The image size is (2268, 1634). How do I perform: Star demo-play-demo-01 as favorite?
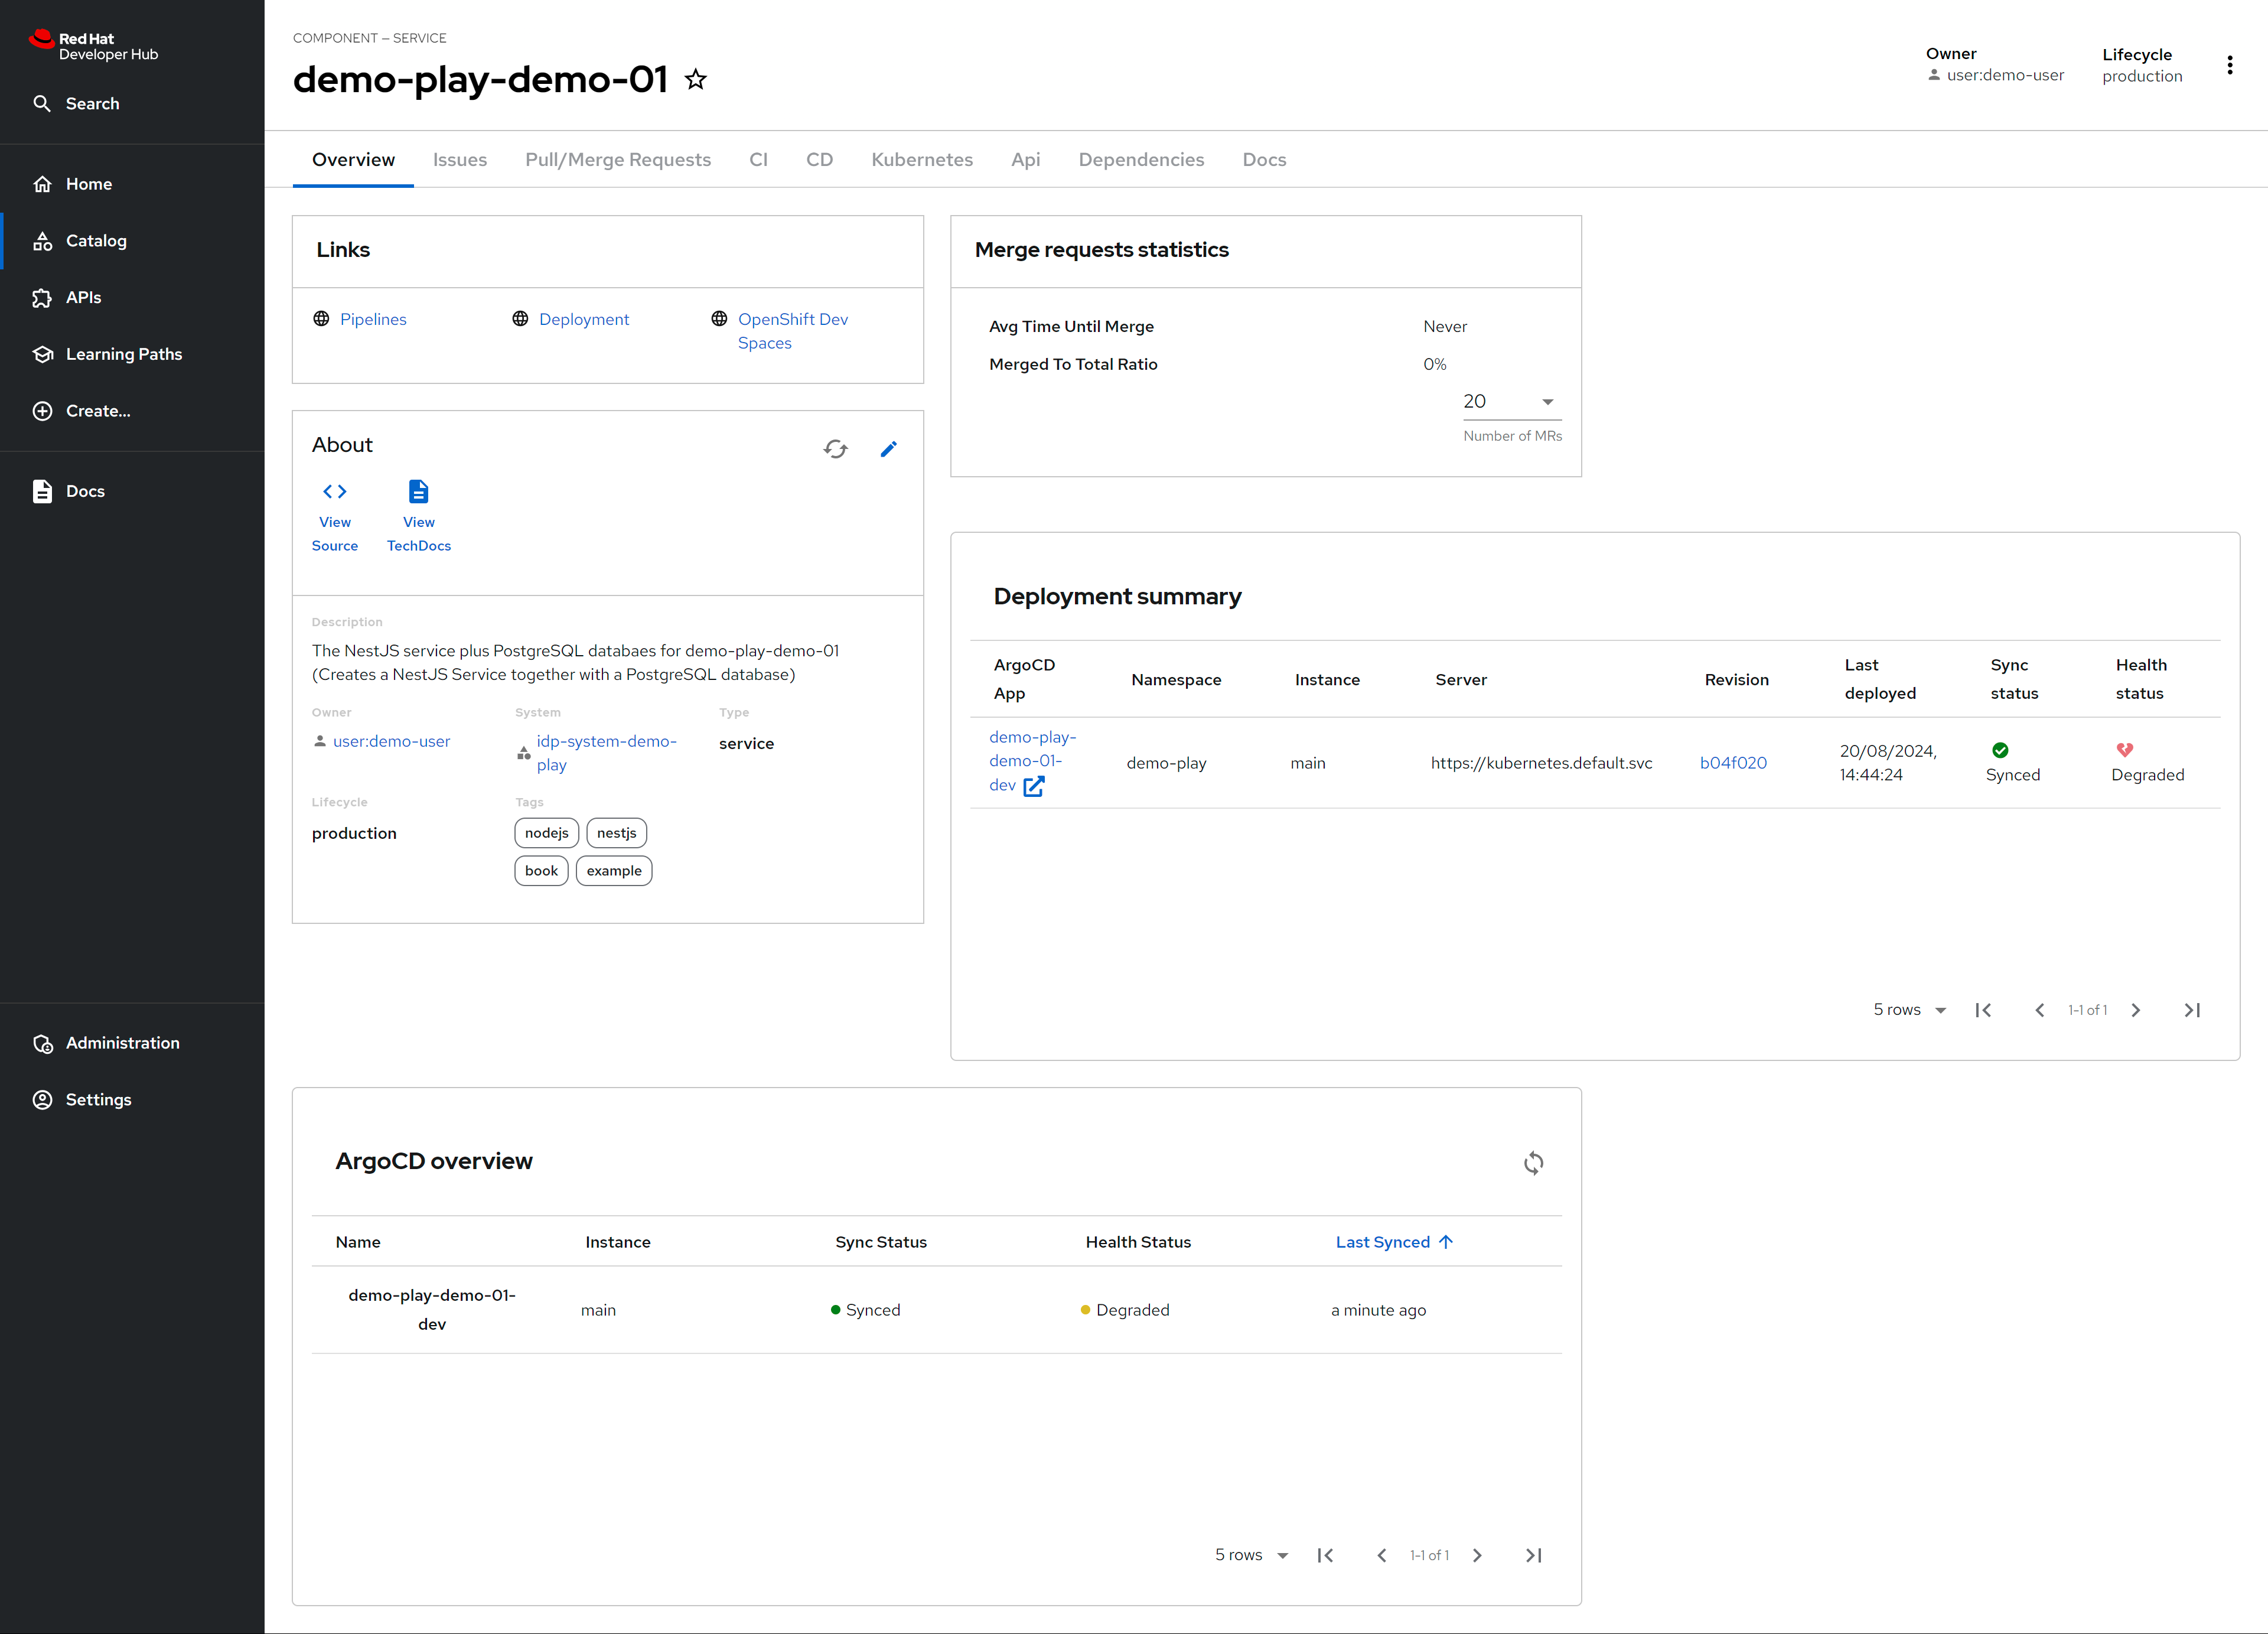(x=696, y=80)
